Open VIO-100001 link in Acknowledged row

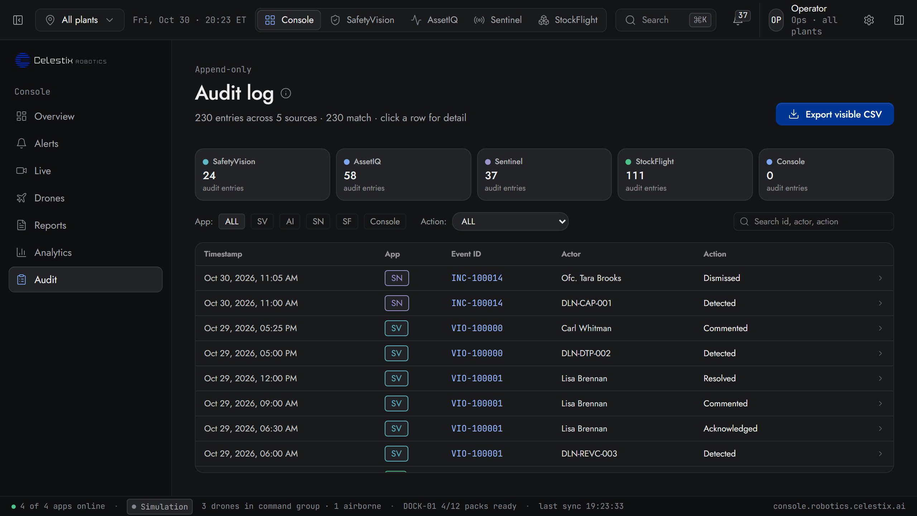[x=477, y=429]
